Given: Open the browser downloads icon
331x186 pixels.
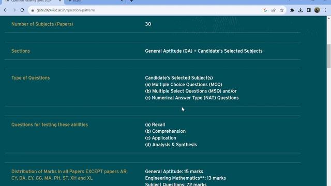Looking at the screenshot, I should click(300, 10).
